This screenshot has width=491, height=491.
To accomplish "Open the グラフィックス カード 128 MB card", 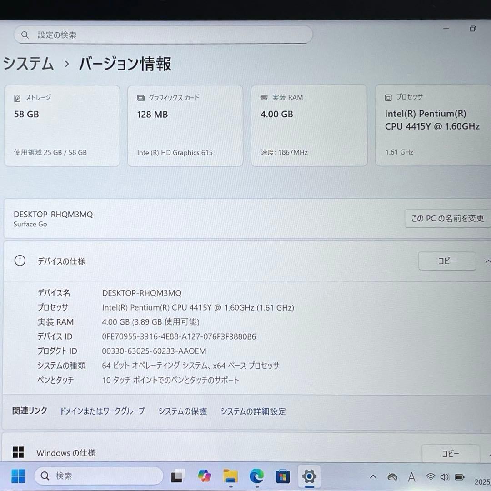I will click(x=185, y=125).
